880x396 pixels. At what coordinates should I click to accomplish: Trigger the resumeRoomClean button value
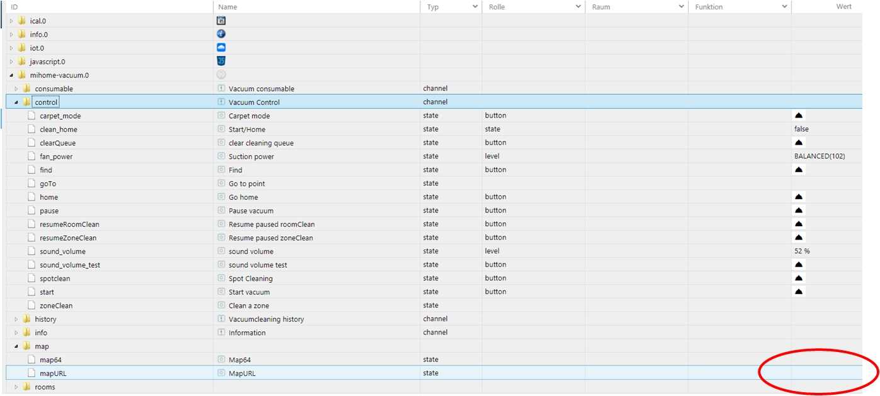(799, 224)
